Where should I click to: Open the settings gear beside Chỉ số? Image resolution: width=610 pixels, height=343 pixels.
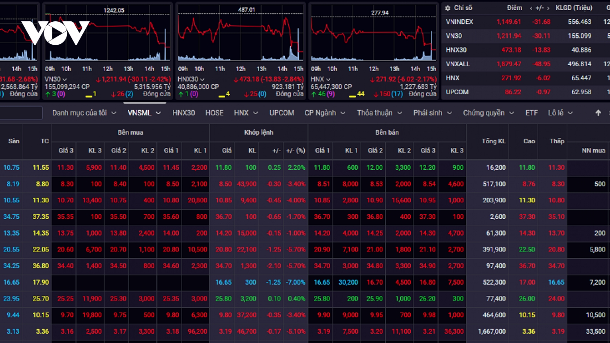(448, 8)
